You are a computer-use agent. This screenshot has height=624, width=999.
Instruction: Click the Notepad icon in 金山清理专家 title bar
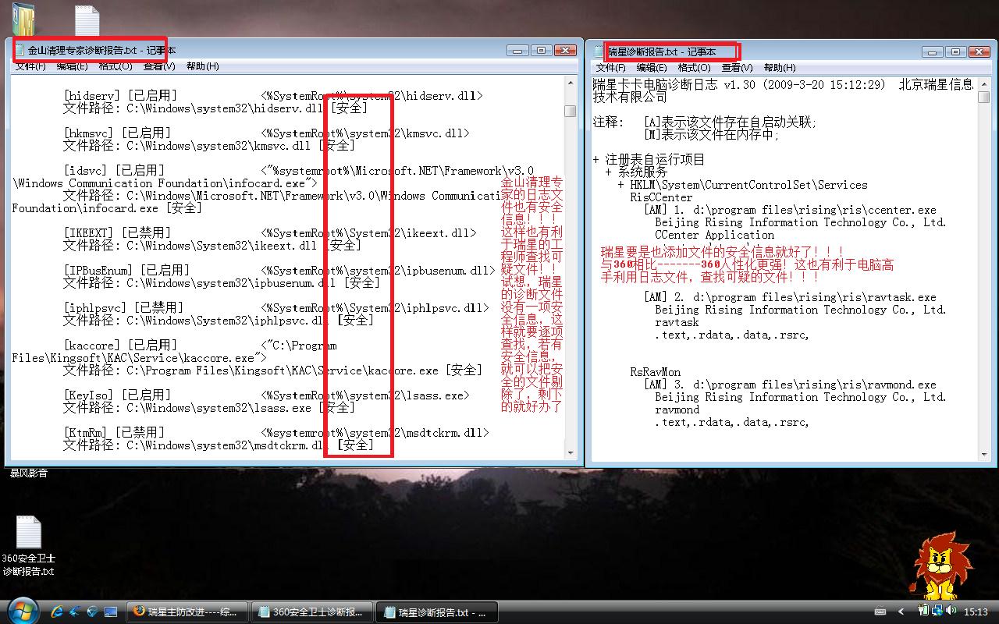pyautogui.click(x=21, y=50)
